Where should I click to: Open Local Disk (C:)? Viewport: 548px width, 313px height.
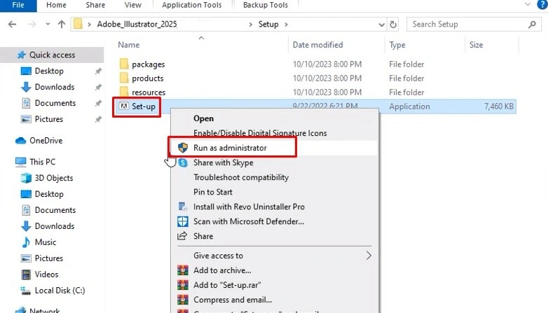60,291
